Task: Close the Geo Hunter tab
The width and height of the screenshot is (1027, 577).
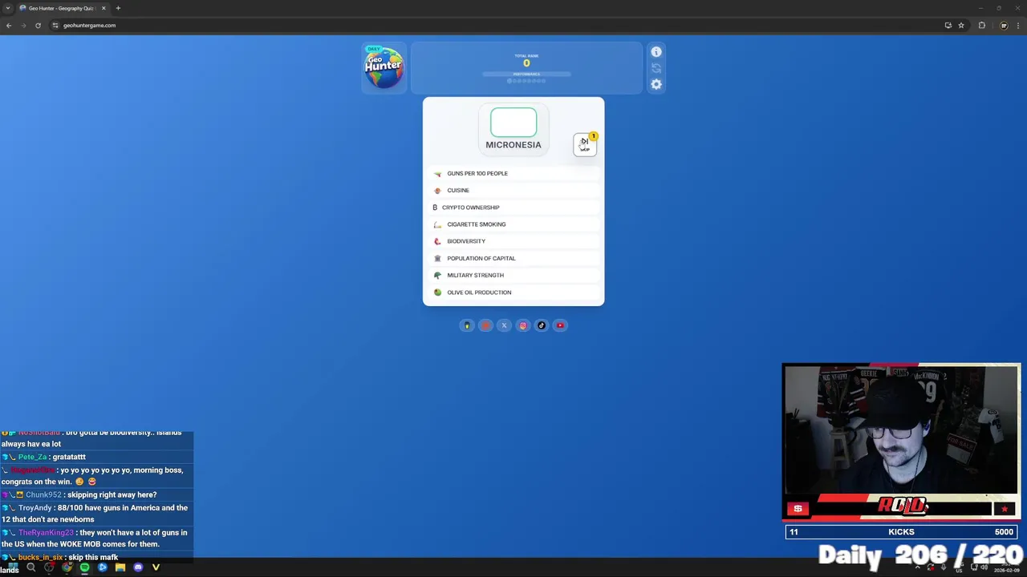Action: click(x=103, y=8)
